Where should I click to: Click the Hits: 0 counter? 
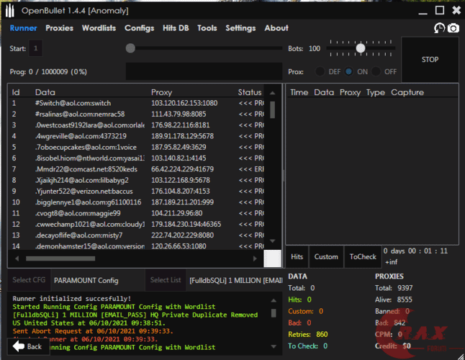[x=300, y=300]
